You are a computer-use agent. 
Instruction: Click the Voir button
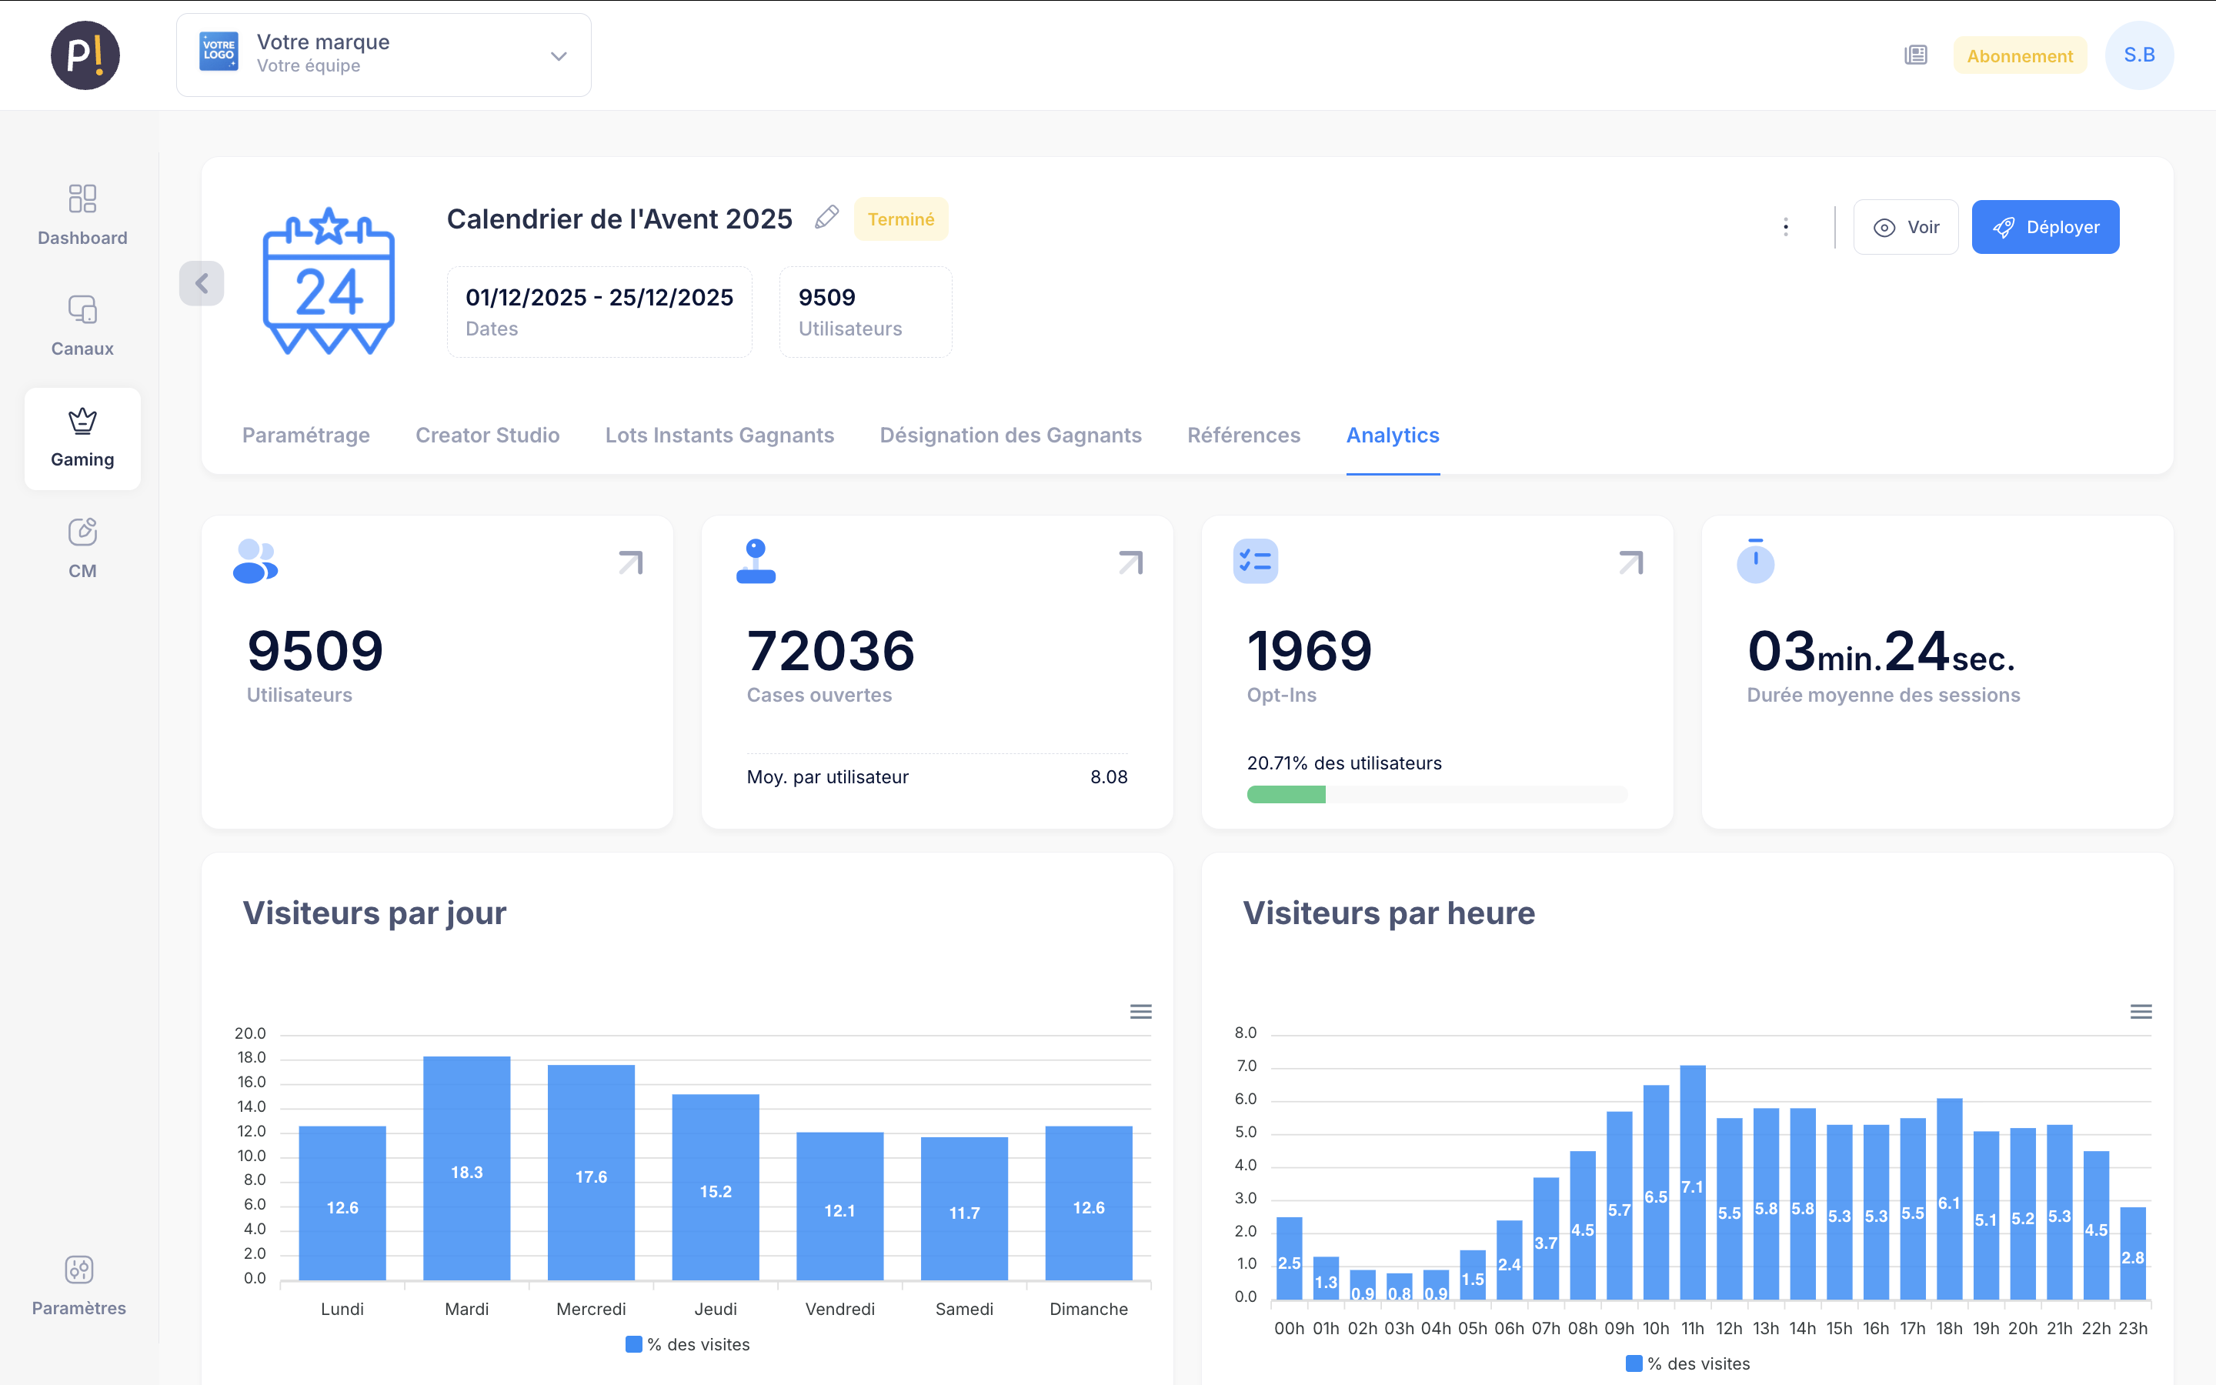tap(1906, 226)
